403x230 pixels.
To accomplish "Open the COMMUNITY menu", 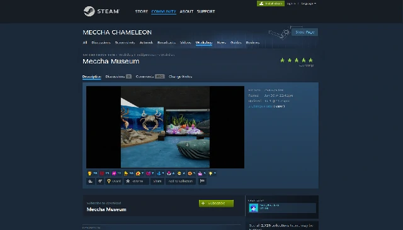I will pos(164,11).
